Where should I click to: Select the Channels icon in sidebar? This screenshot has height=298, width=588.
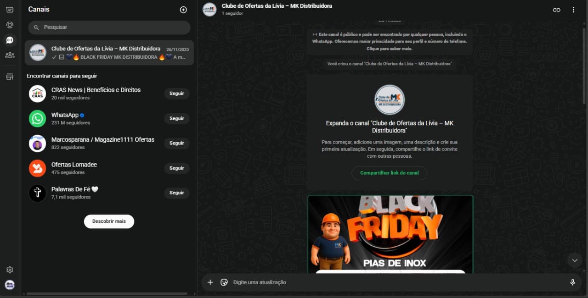(x=10, y=40)
